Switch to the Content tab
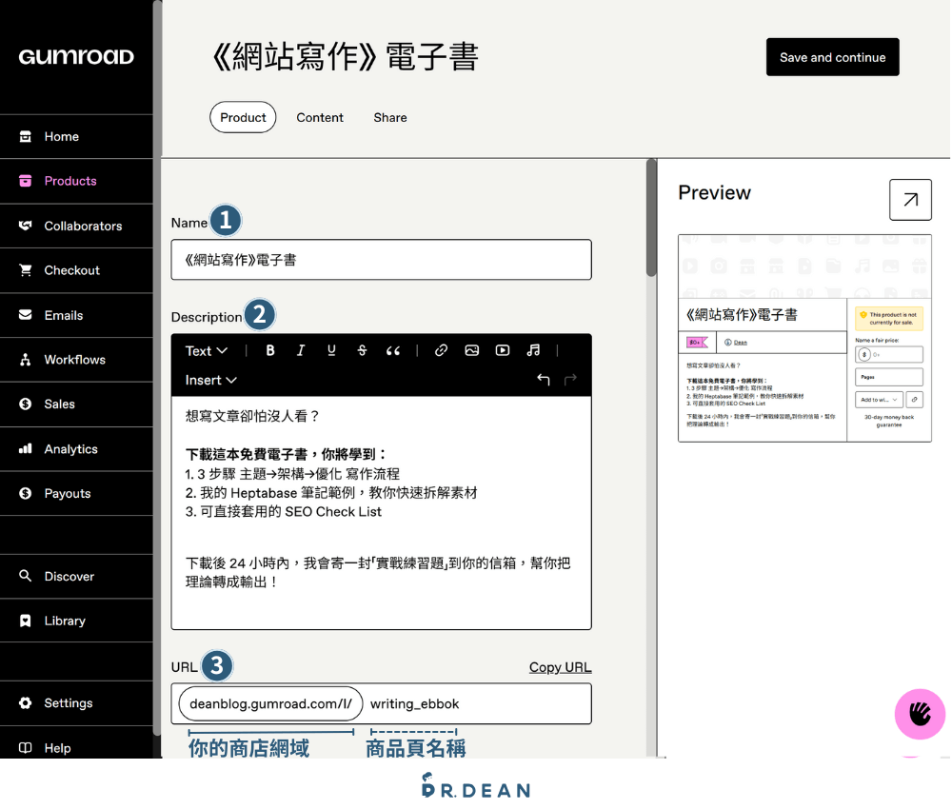Screen dimensions: 952x809 pyautogui.click(x=320, y=117)
